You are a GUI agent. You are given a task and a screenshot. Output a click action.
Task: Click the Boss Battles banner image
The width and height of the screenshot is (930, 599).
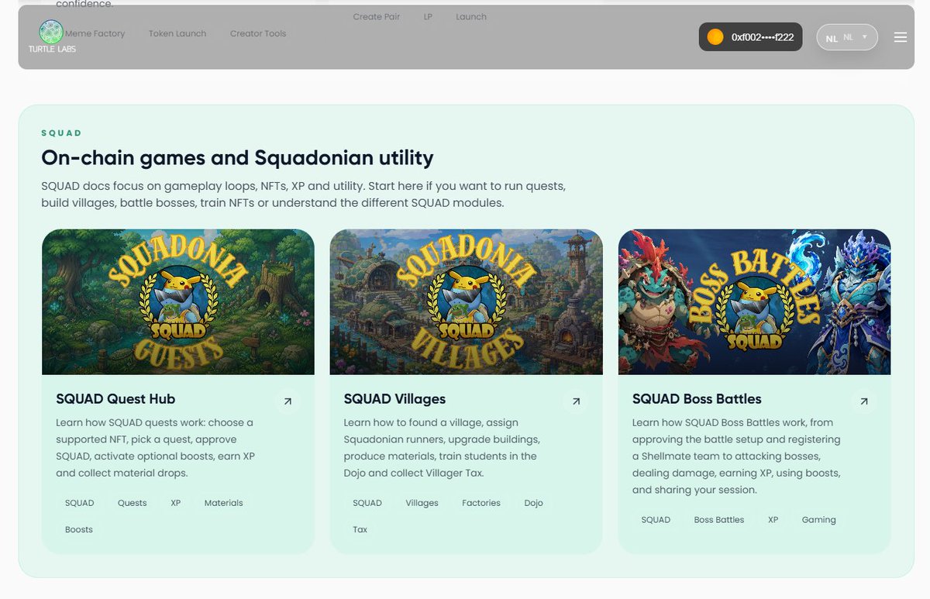click(755, 302)
